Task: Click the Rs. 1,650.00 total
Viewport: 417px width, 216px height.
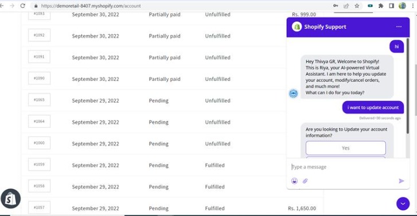Action: click(x=302, y=209)
